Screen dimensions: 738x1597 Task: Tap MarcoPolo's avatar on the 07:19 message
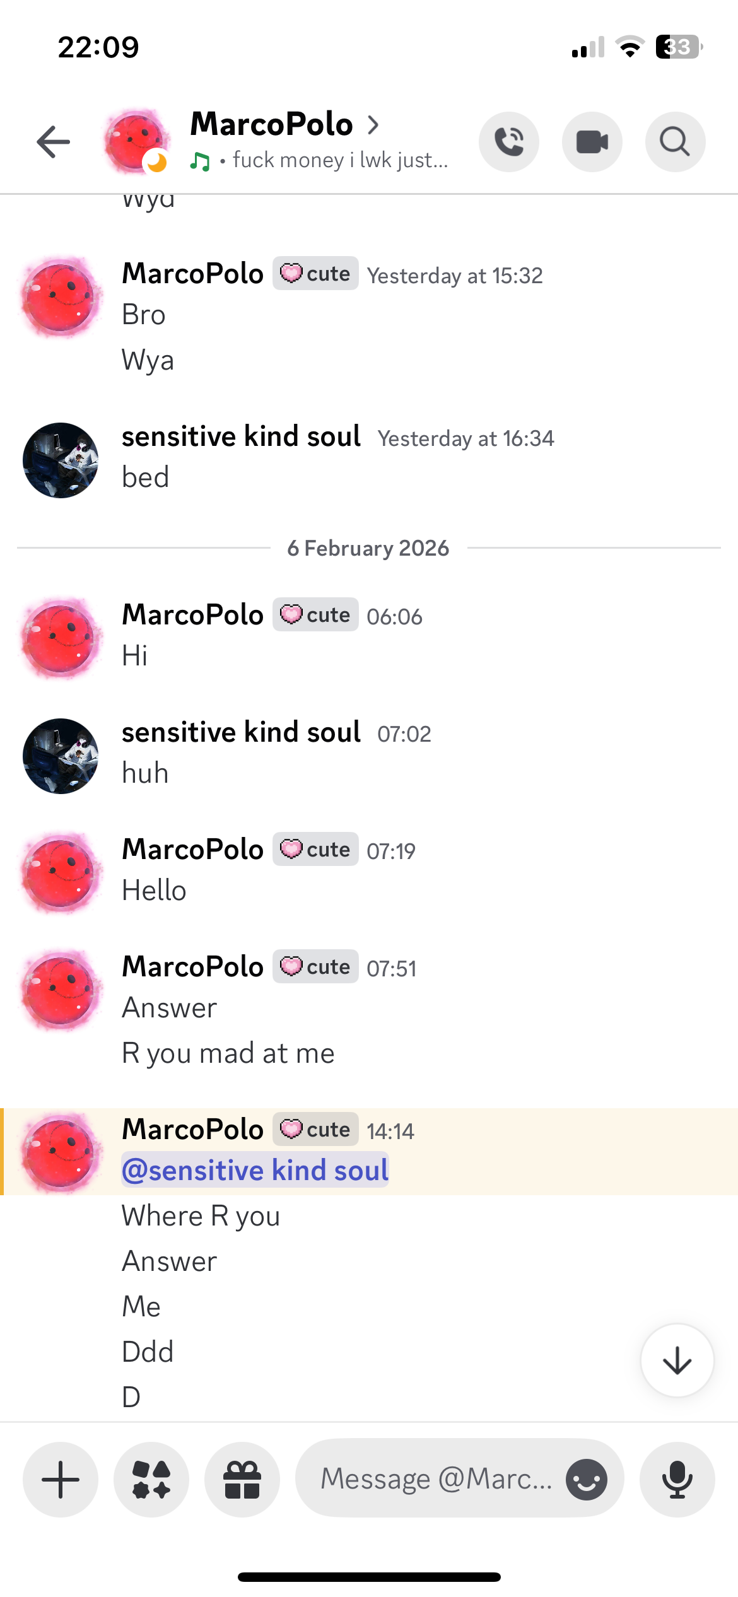point(61,873)
